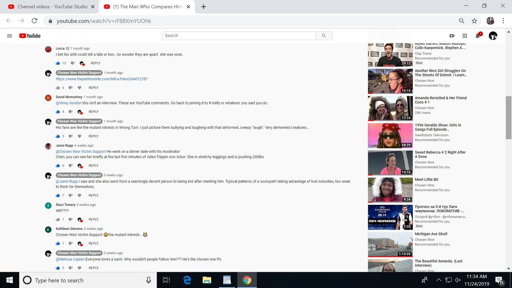
Task: Toggle heart on the Wrong Turn comment
Action: pyautogui.click(x=79, y=136)
